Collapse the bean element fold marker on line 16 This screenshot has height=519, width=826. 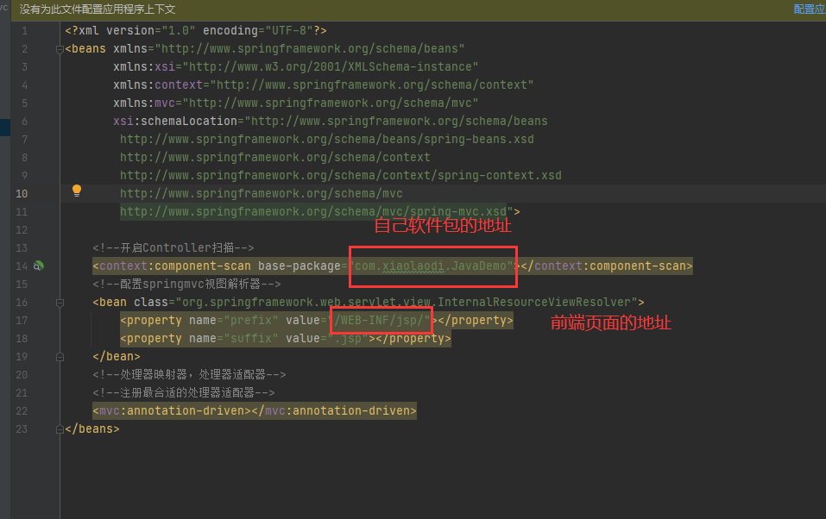pos(58,302)
